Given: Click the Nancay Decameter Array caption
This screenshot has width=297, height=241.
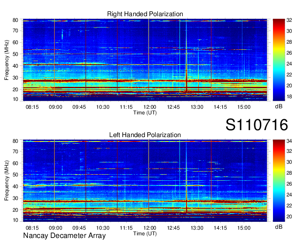Looking at the screenshot, I should tap(64, 236).
